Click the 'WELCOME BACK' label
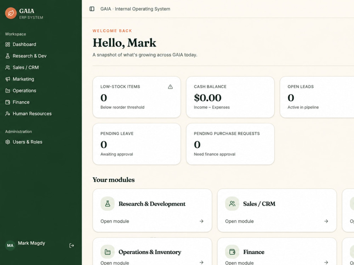 pyautogui.click(x=112, y=31)
